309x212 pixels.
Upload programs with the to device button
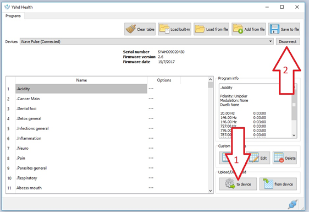tap(238, 184)
